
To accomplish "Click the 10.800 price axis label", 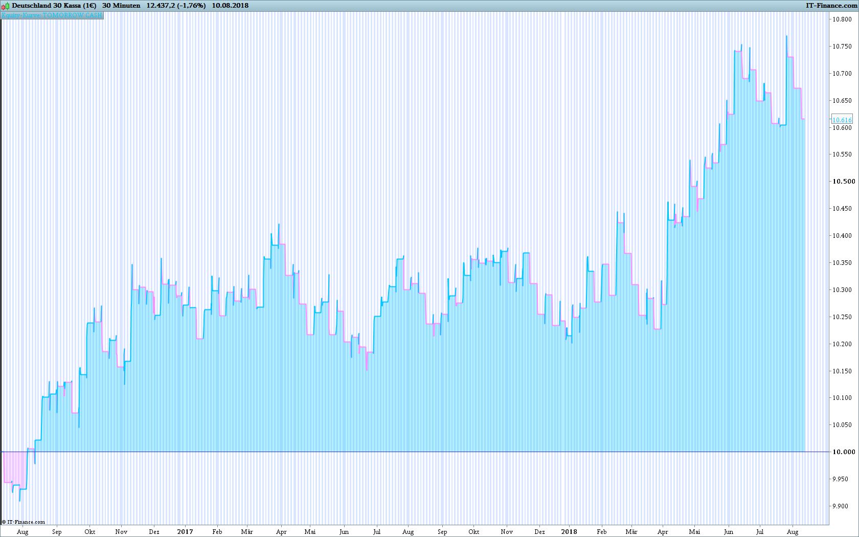I will pos(842,19).
